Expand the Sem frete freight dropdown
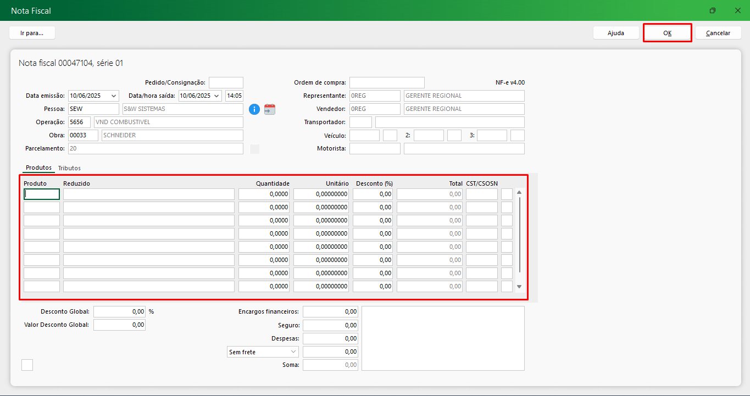 [x=293, y=352]
